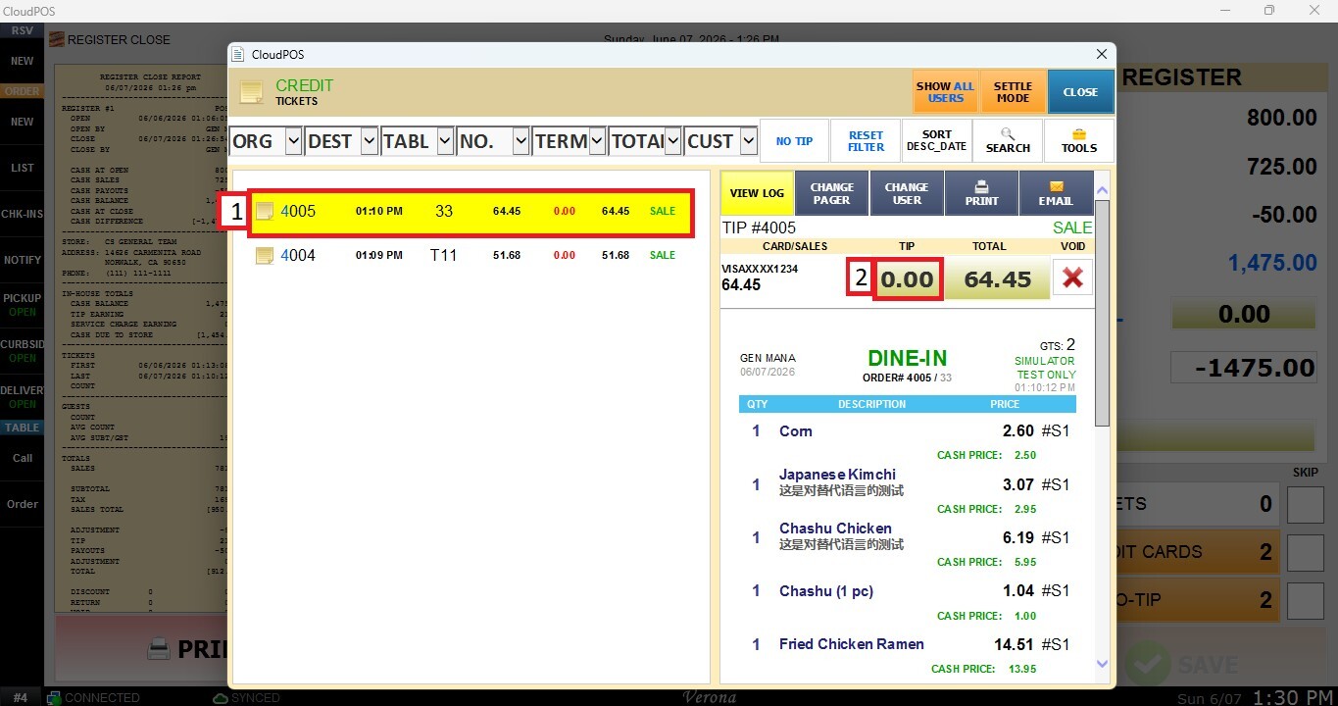Image resolution: width=1338 pixels, height=706 pixels.
Task: Click the 0.00 field in register window
Action: click(1244, 314)
